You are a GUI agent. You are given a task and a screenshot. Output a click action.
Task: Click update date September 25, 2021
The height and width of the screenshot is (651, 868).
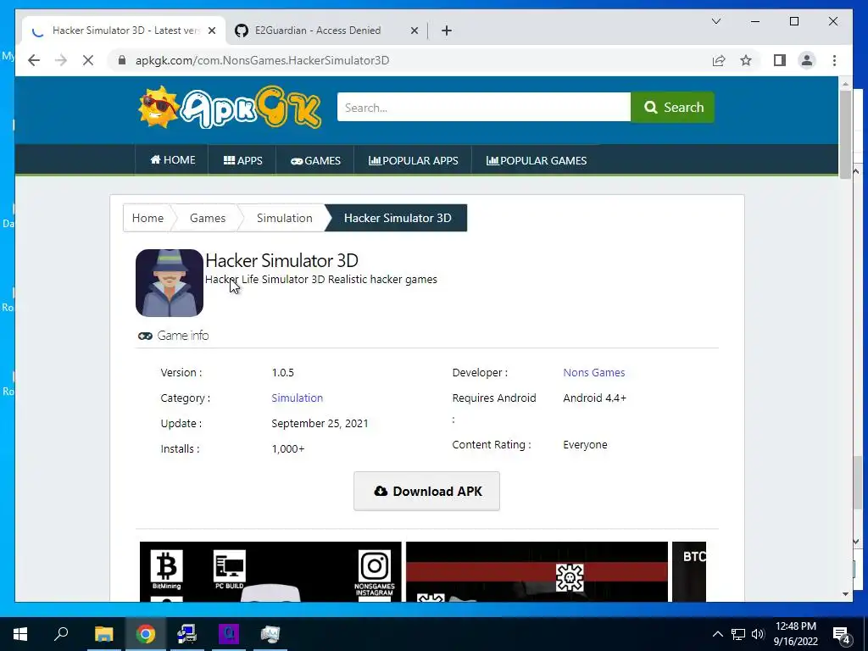click(320, 424)
